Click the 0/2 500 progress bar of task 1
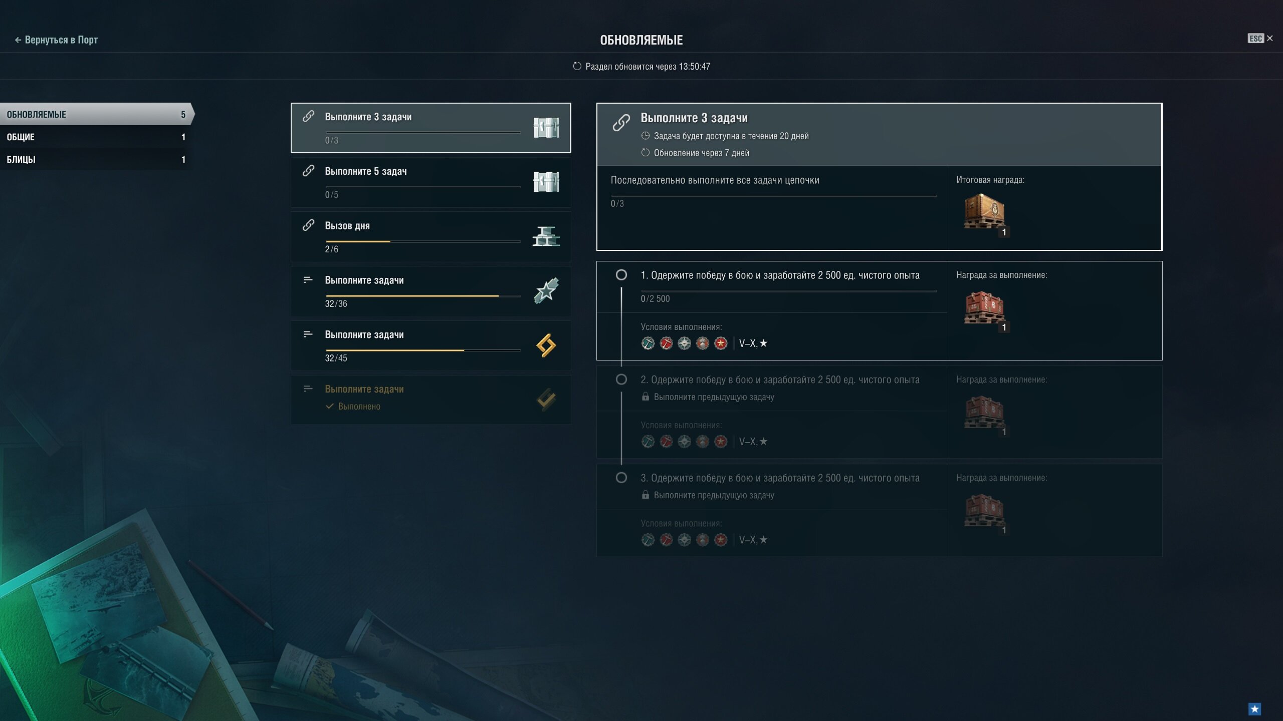Image resolution: width=1283 pixels, height=721 pixels. point(789,291)
